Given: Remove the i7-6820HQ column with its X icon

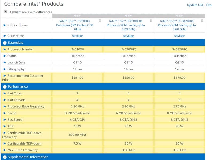Looking at the screenshot, I should (202, 21).
